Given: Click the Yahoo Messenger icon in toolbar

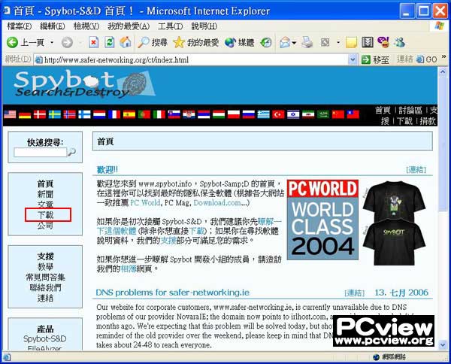Looking at the screenshot, I should (383, 43).
